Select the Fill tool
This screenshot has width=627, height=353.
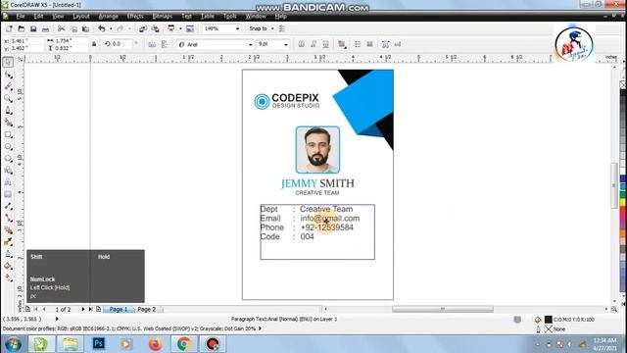coord(8,266)
